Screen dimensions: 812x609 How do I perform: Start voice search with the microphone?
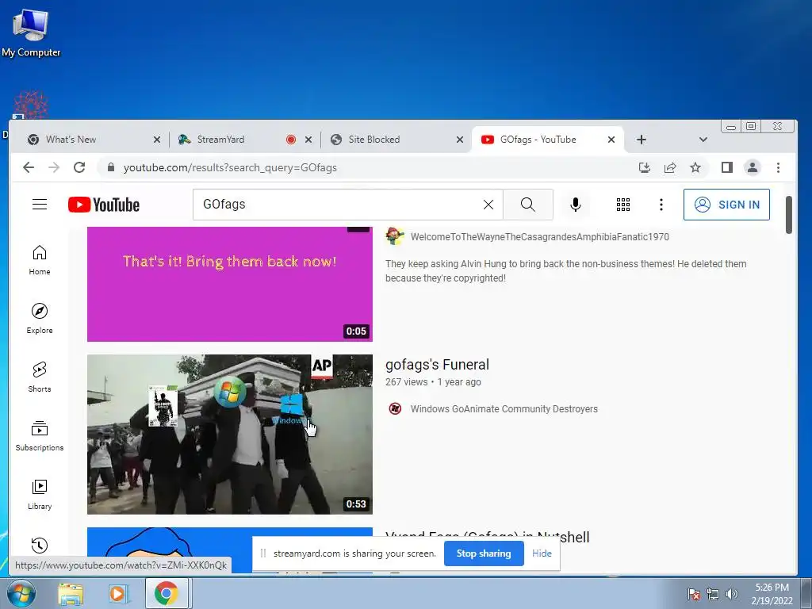click(x=575, y=205)
